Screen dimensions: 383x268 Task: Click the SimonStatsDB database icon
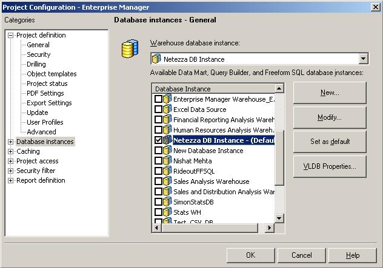click(167, 202)
